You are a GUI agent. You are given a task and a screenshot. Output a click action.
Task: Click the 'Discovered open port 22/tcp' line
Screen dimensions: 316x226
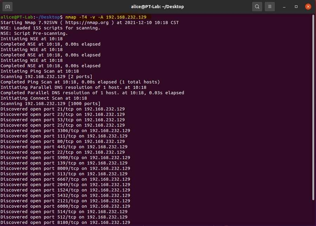tap(63, 152)
